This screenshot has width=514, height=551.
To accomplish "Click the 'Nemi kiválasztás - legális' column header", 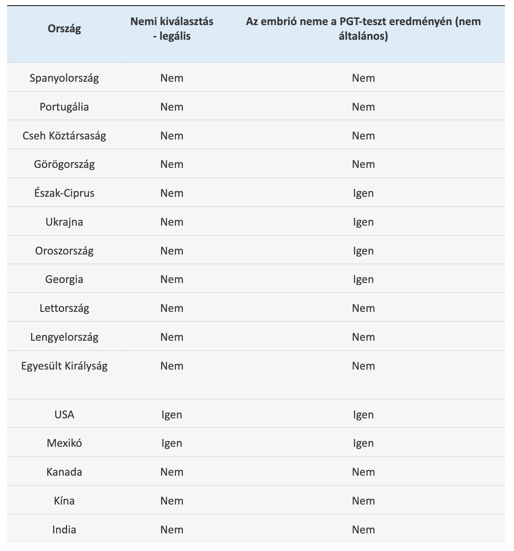I will pyautogui.click(x=172, y=29).
